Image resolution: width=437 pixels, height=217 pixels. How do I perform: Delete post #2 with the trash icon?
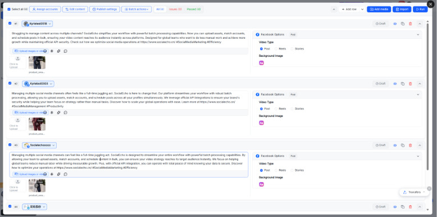[410, 84]
